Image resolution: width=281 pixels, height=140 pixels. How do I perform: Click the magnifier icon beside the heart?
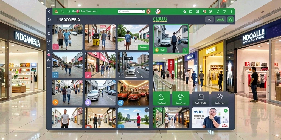tap(218, 11)
